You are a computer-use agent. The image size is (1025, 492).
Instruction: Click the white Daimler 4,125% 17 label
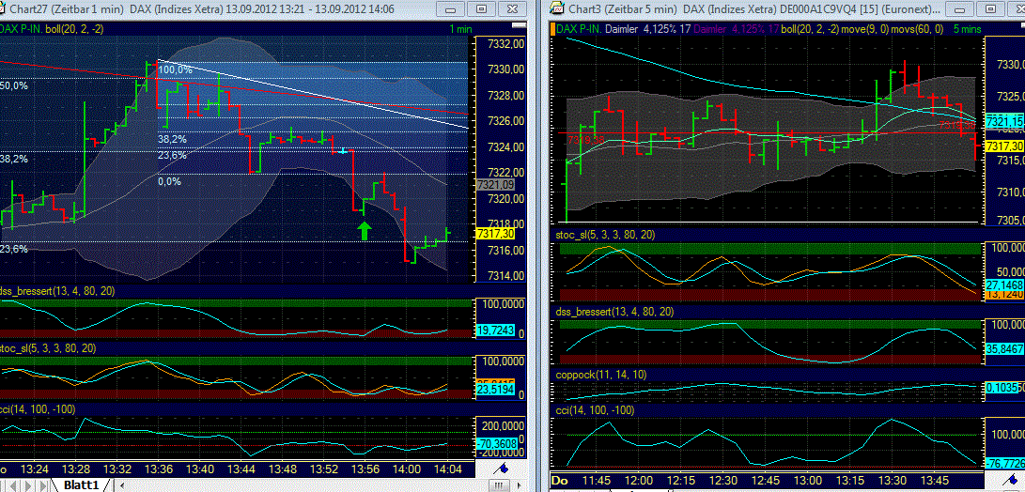[648, 29]
